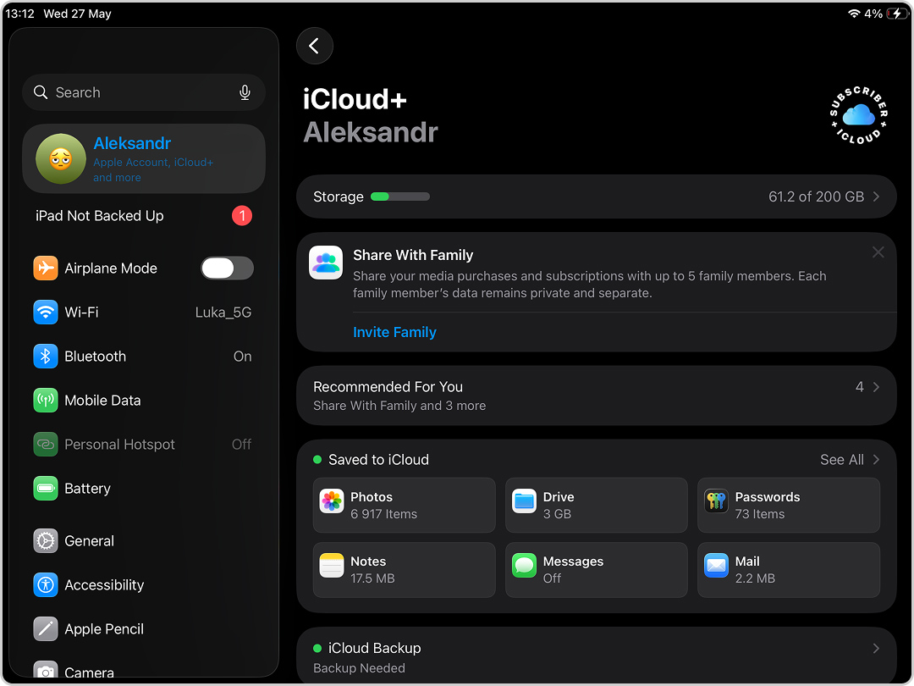
Task: Tap Personal Hotspot Off status text
Action: pos(242,445)
